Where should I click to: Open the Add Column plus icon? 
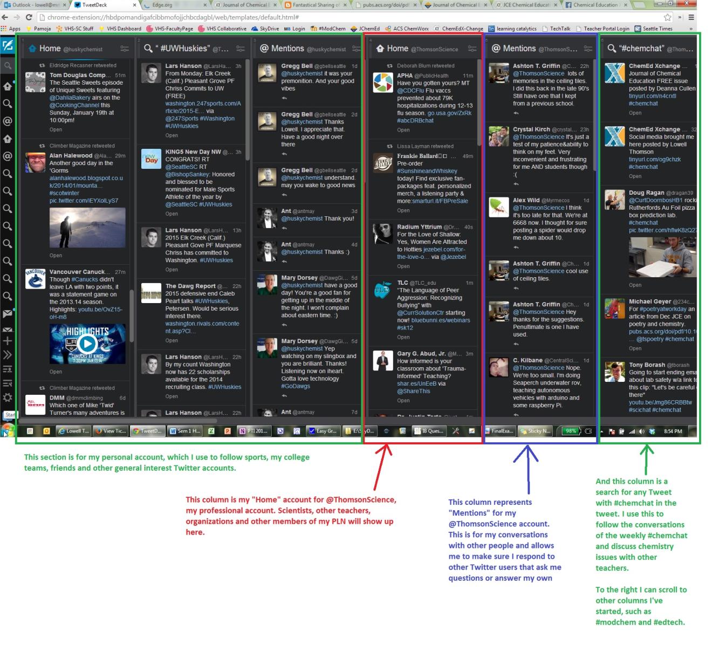tap(8, 341)
